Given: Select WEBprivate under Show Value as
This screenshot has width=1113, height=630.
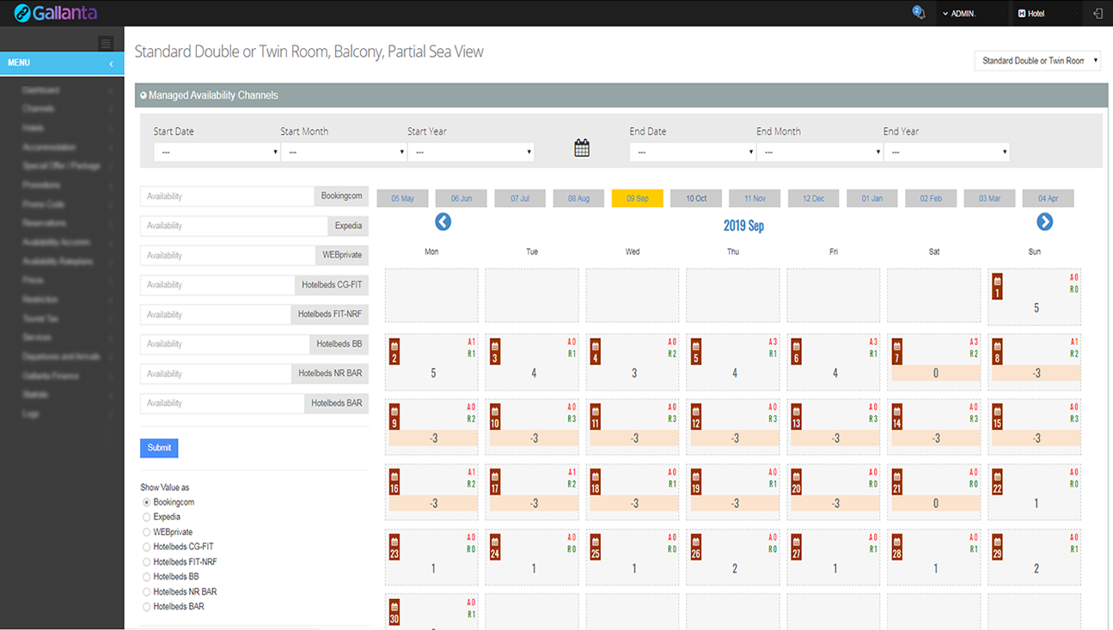Looking at the screenshot, I should coord(147,532).
